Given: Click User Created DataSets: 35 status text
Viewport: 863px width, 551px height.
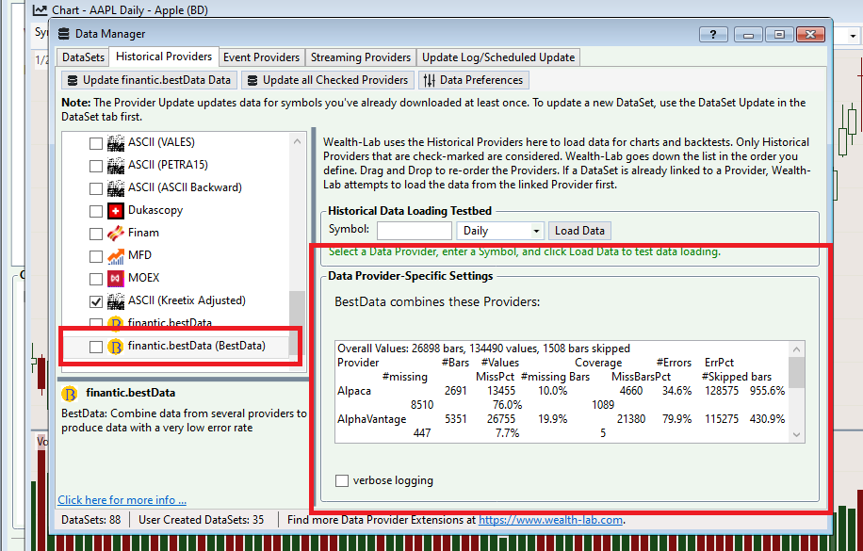Looking at the screenshot, I should (202, 520).
